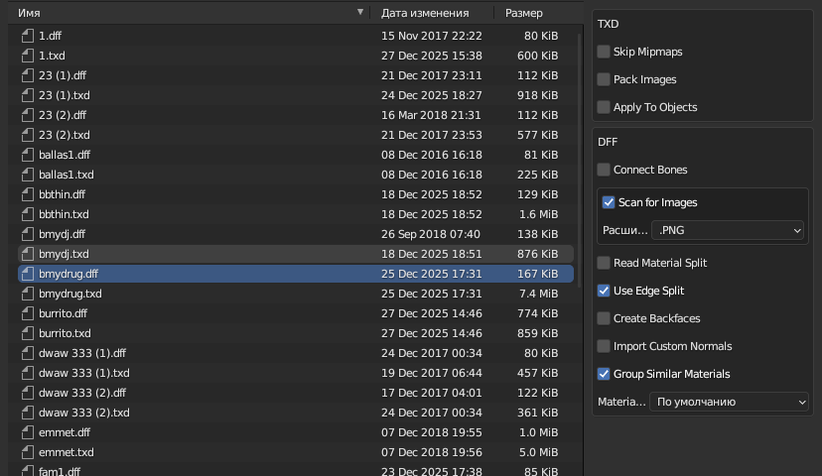Click the file icon next to bmydrug.txd
The image size is (822, 476).
[x=28, y=294]
